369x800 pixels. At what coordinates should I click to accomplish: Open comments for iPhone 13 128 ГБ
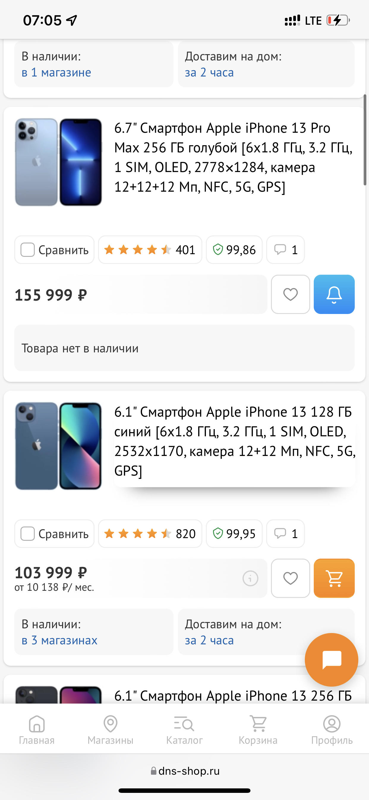(x=285, y=534)
